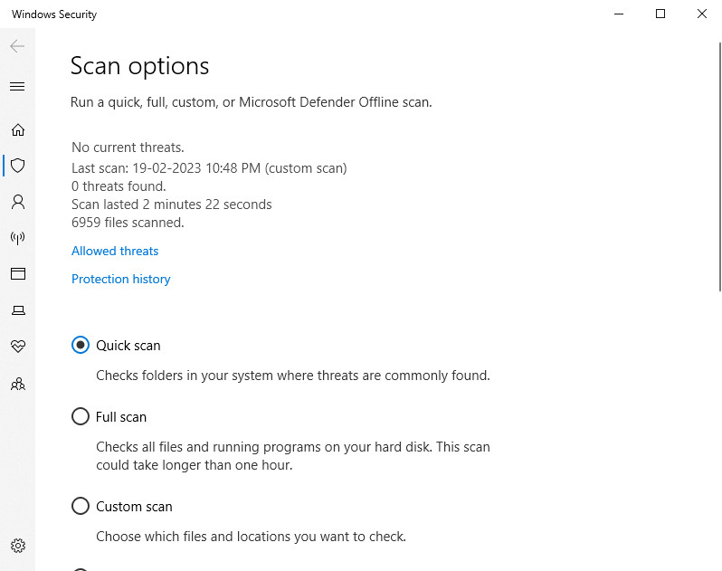
Task: Open Firewall & network protection icon
Action: point(18,238)
